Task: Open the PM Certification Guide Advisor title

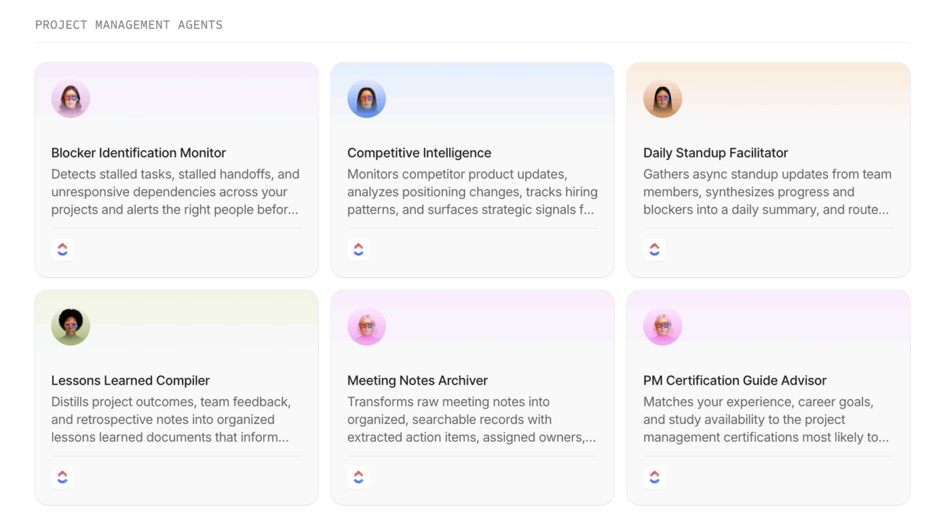Action: (734, 381)
